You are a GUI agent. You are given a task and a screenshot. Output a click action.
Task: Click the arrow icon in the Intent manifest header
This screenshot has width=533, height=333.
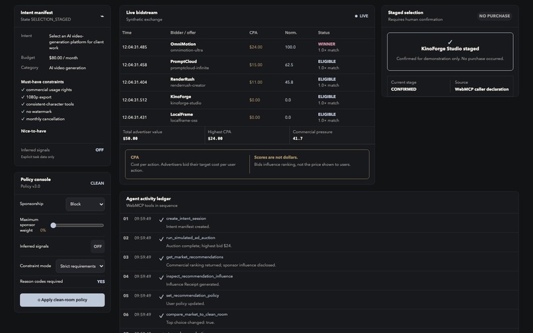102,16
